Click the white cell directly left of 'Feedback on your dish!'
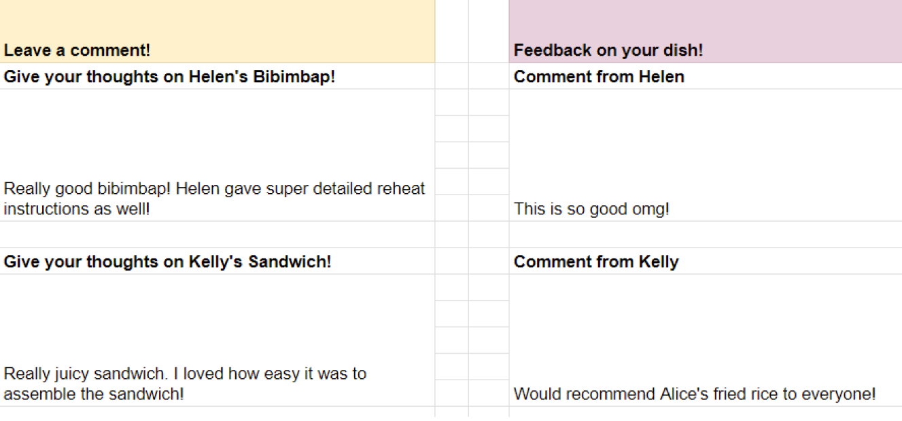Screen dimensions: 902x421 tap(489, 32)
